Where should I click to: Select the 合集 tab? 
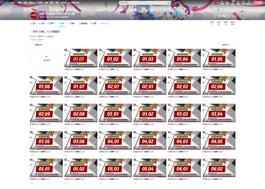[62, 23]
